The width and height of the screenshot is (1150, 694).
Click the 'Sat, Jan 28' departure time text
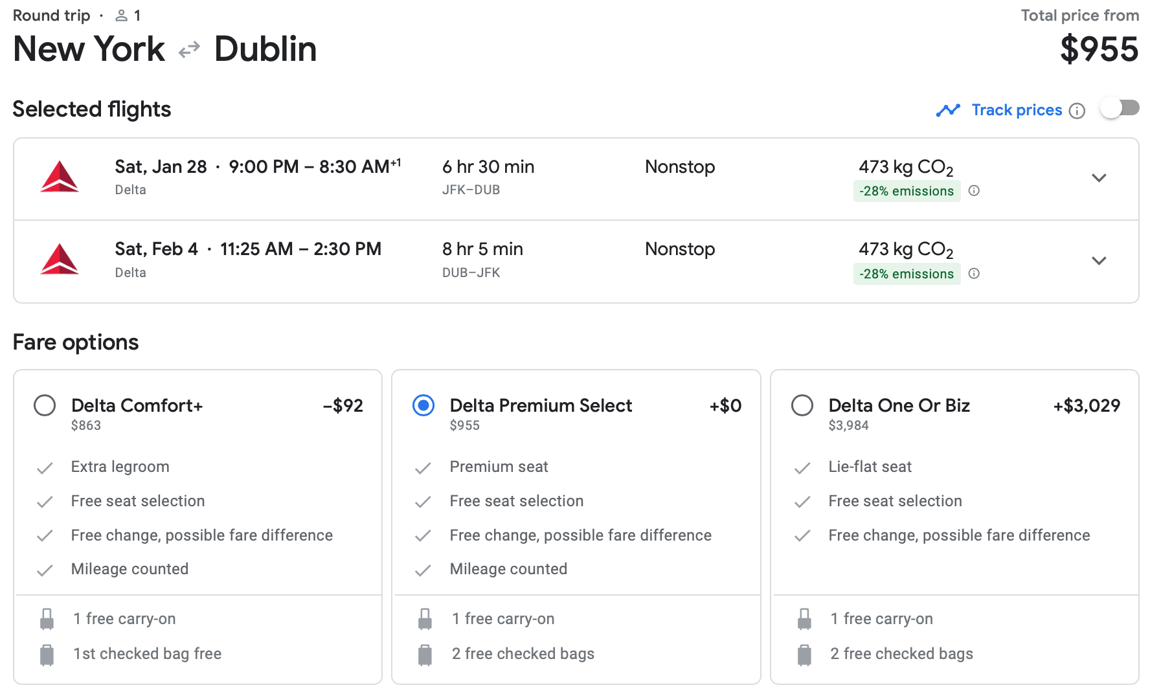[258, 167]
